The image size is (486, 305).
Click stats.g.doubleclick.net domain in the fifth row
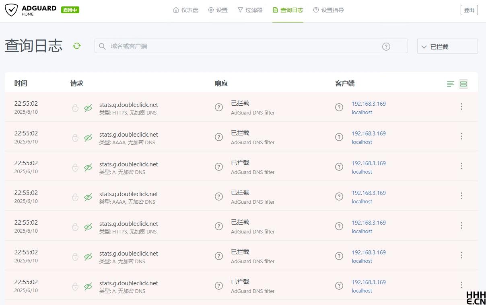coord(129,224)
